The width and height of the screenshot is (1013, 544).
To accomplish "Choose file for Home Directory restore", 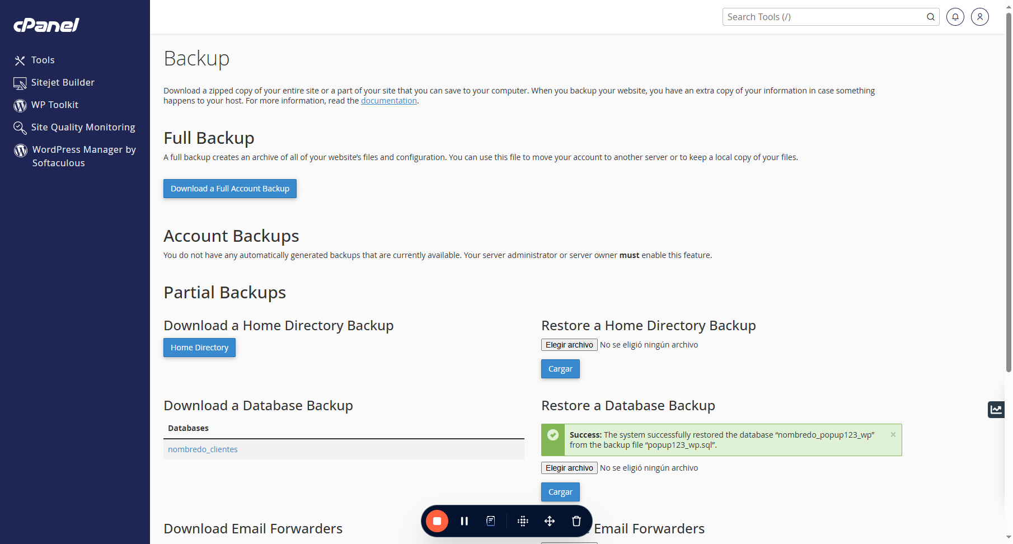I will [x=569, y=345].
